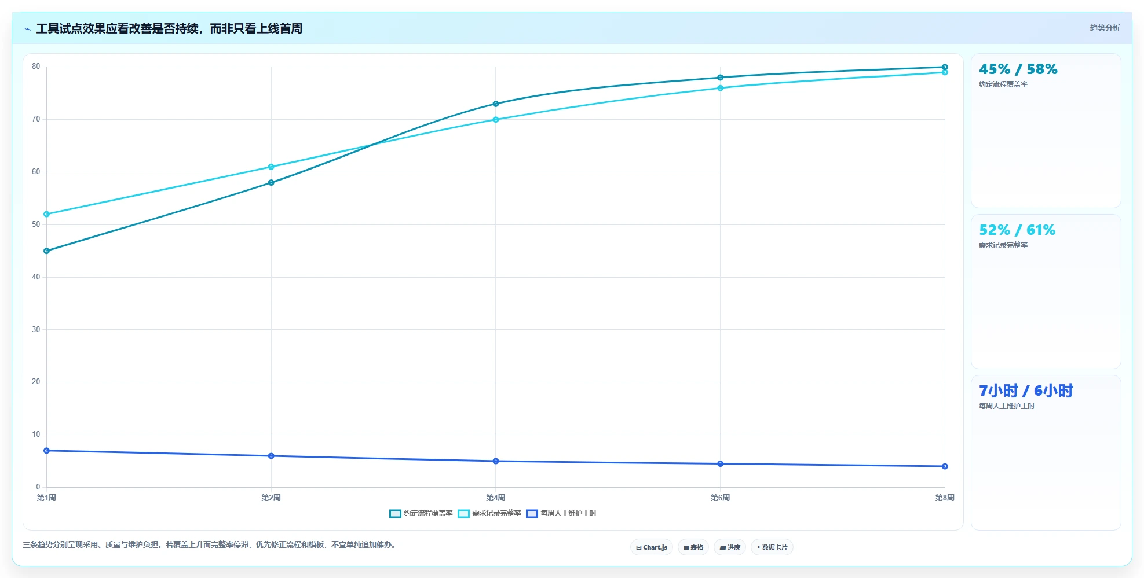
Task: Click the 10 y-axis tick label
Action: click(36, 435)
